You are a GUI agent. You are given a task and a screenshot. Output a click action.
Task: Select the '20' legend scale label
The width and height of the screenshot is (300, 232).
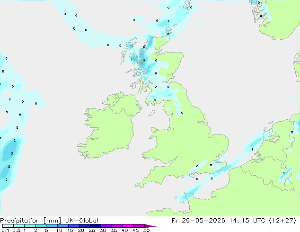(81, 230)
